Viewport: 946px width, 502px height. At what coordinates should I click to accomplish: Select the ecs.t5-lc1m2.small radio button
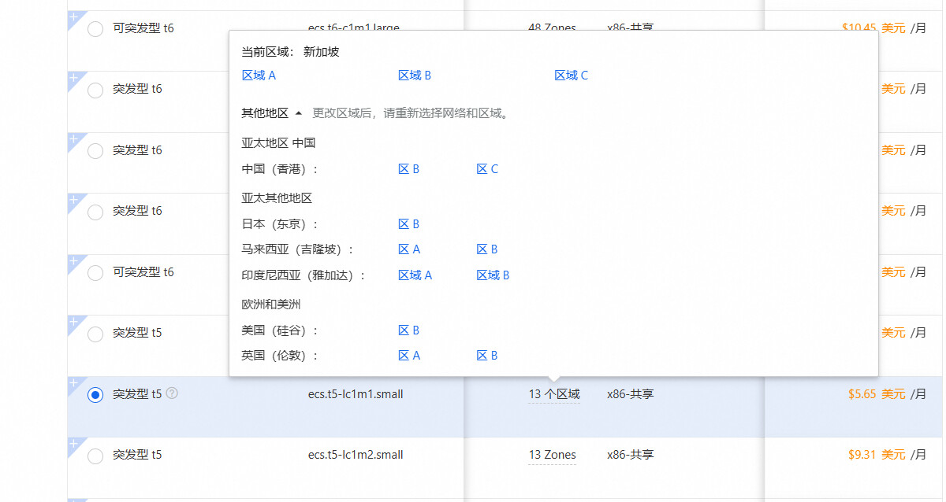tap(95, 456)
